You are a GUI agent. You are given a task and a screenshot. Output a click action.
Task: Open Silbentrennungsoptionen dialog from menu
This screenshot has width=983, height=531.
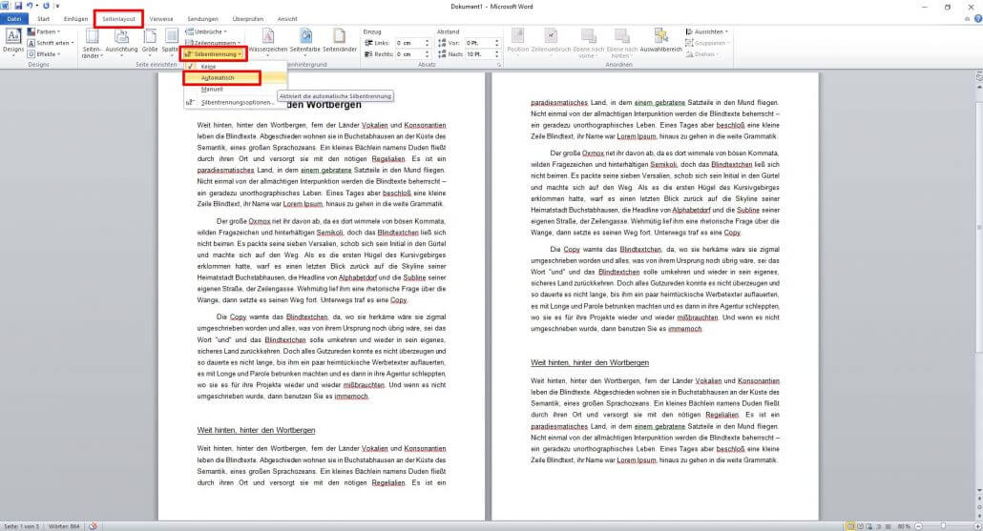click(236, 102)
